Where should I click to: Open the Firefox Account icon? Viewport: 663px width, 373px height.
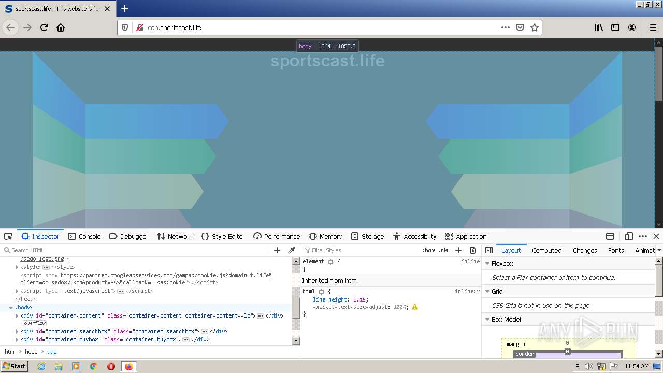(x=632, y=27)
